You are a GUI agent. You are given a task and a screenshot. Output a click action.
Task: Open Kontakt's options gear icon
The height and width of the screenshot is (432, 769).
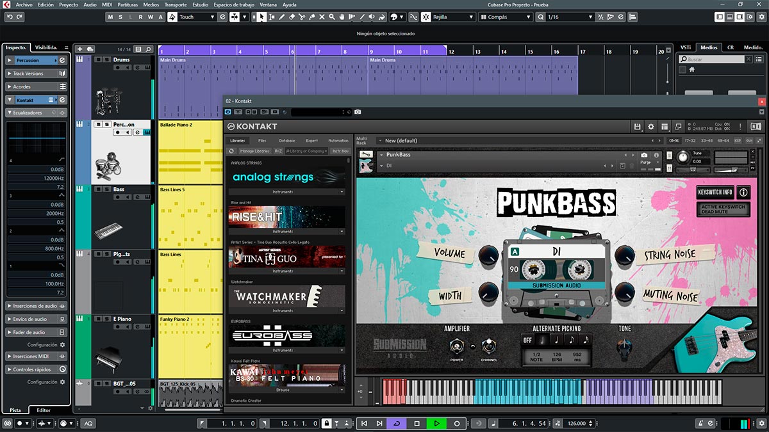click(x=651, y=127)
